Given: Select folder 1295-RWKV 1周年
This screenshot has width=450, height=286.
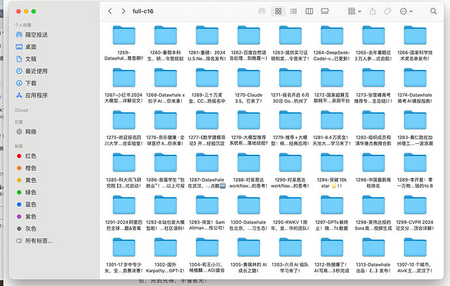Looking at the screenshot, I should (x=290, y=205).
